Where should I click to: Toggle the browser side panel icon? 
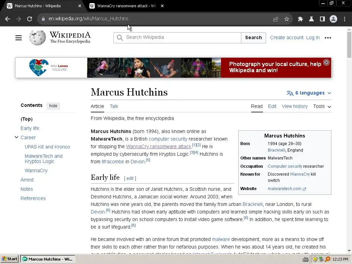point(322,19)
